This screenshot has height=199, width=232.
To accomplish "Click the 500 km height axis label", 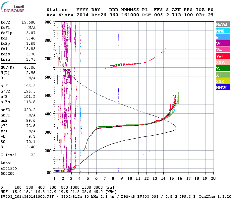I will click(48, 96).
